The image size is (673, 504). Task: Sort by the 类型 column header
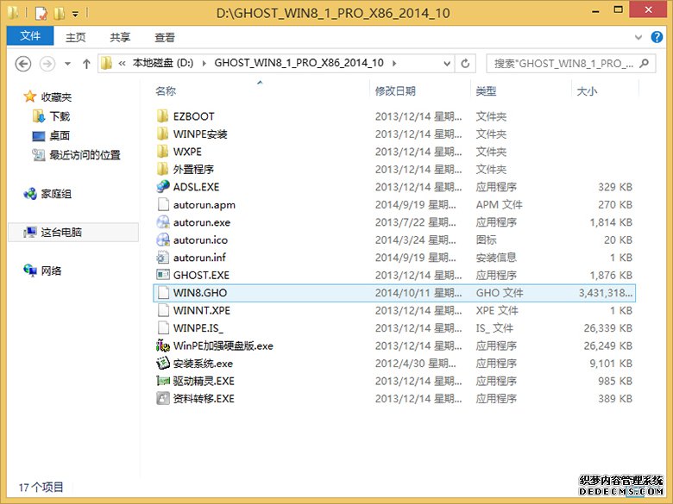(x=487, y=90)
